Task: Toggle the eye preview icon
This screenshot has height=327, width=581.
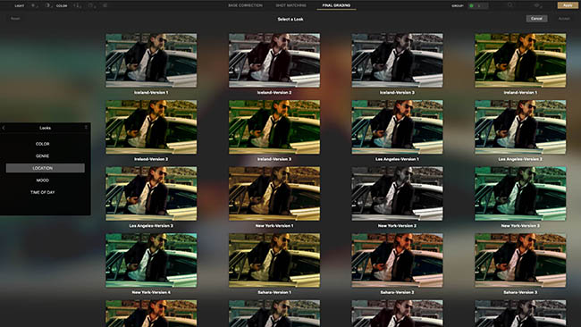Action: 537,5
